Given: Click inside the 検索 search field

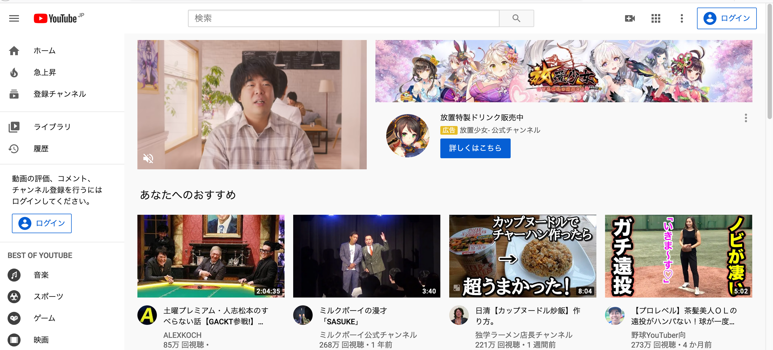Looking at the screenshot, I should click(343, 19).
